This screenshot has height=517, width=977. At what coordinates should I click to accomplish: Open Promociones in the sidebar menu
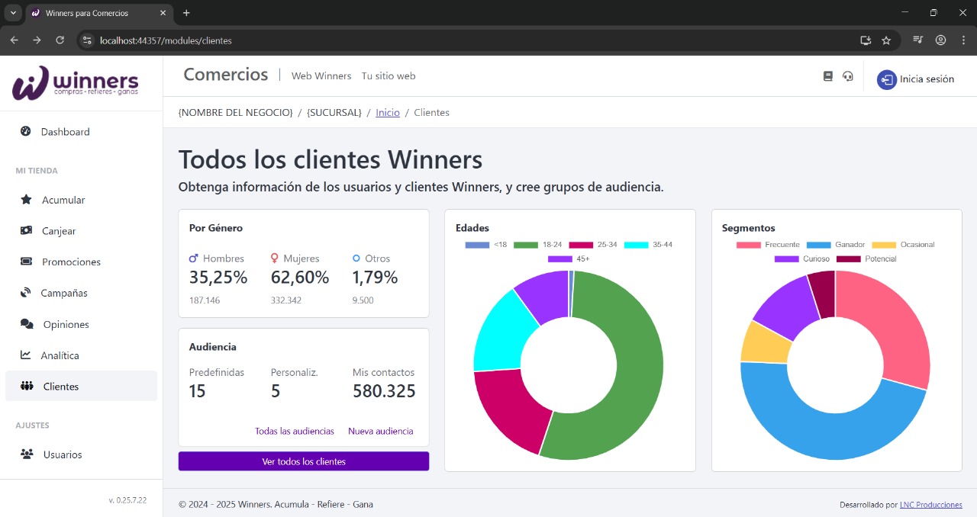[x=71, y=262]
